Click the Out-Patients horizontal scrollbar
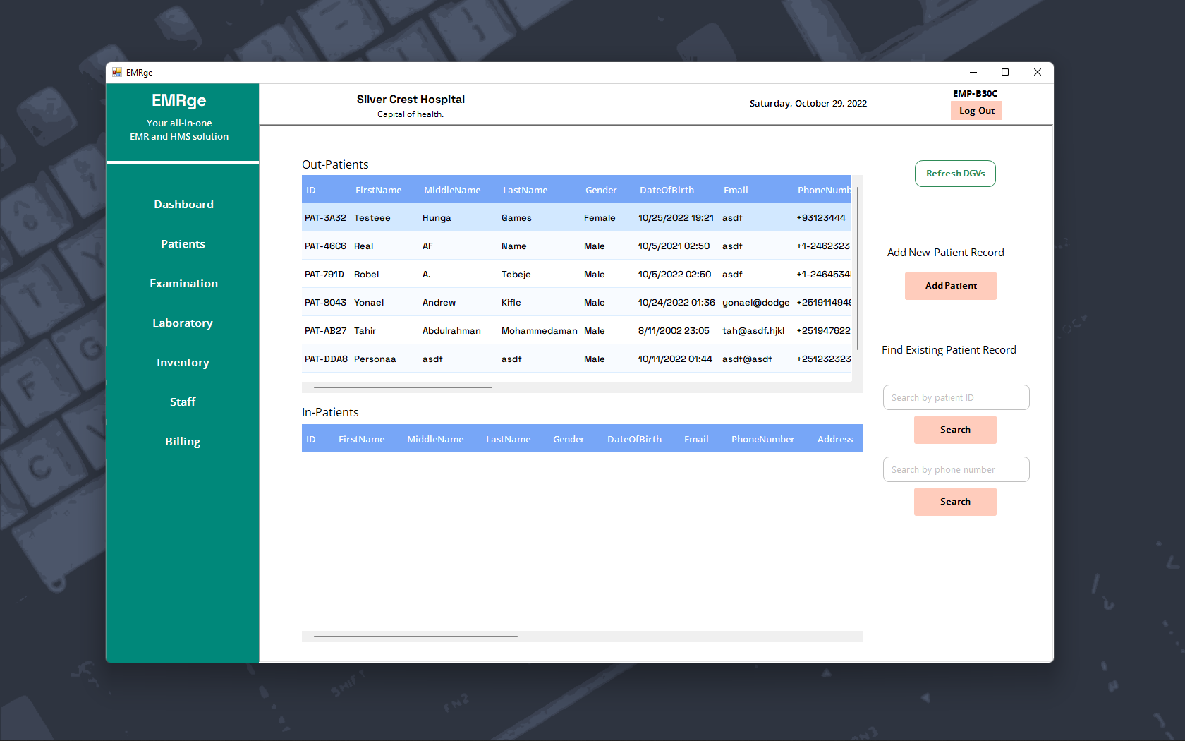Image resolution: width=1185 pixels, height=741 pixels. 403,387
